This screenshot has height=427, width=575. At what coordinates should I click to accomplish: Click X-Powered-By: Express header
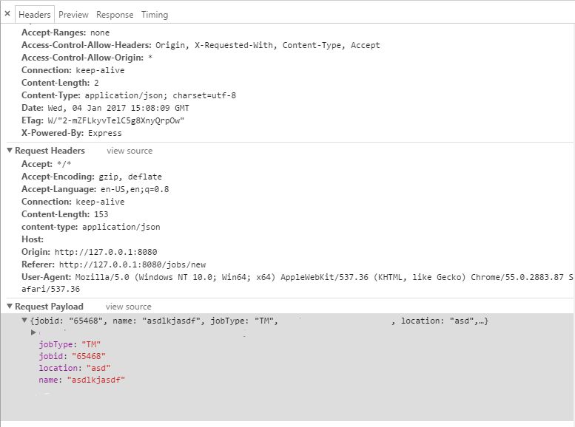72,133
